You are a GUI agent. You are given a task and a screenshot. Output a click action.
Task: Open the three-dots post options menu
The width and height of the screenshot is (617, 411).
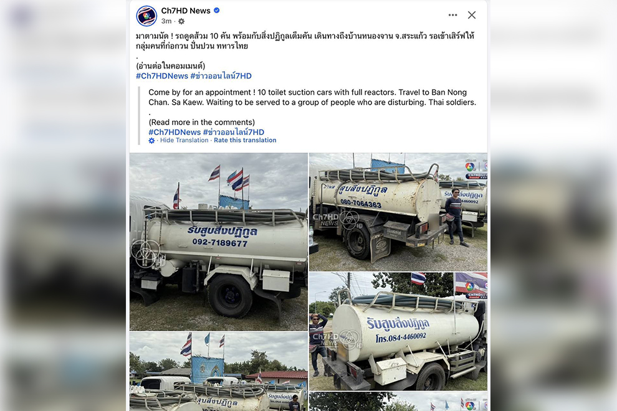452,15
